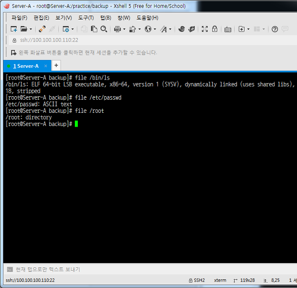Expand the Open session dropdown arrow

[x=31, y=29]
